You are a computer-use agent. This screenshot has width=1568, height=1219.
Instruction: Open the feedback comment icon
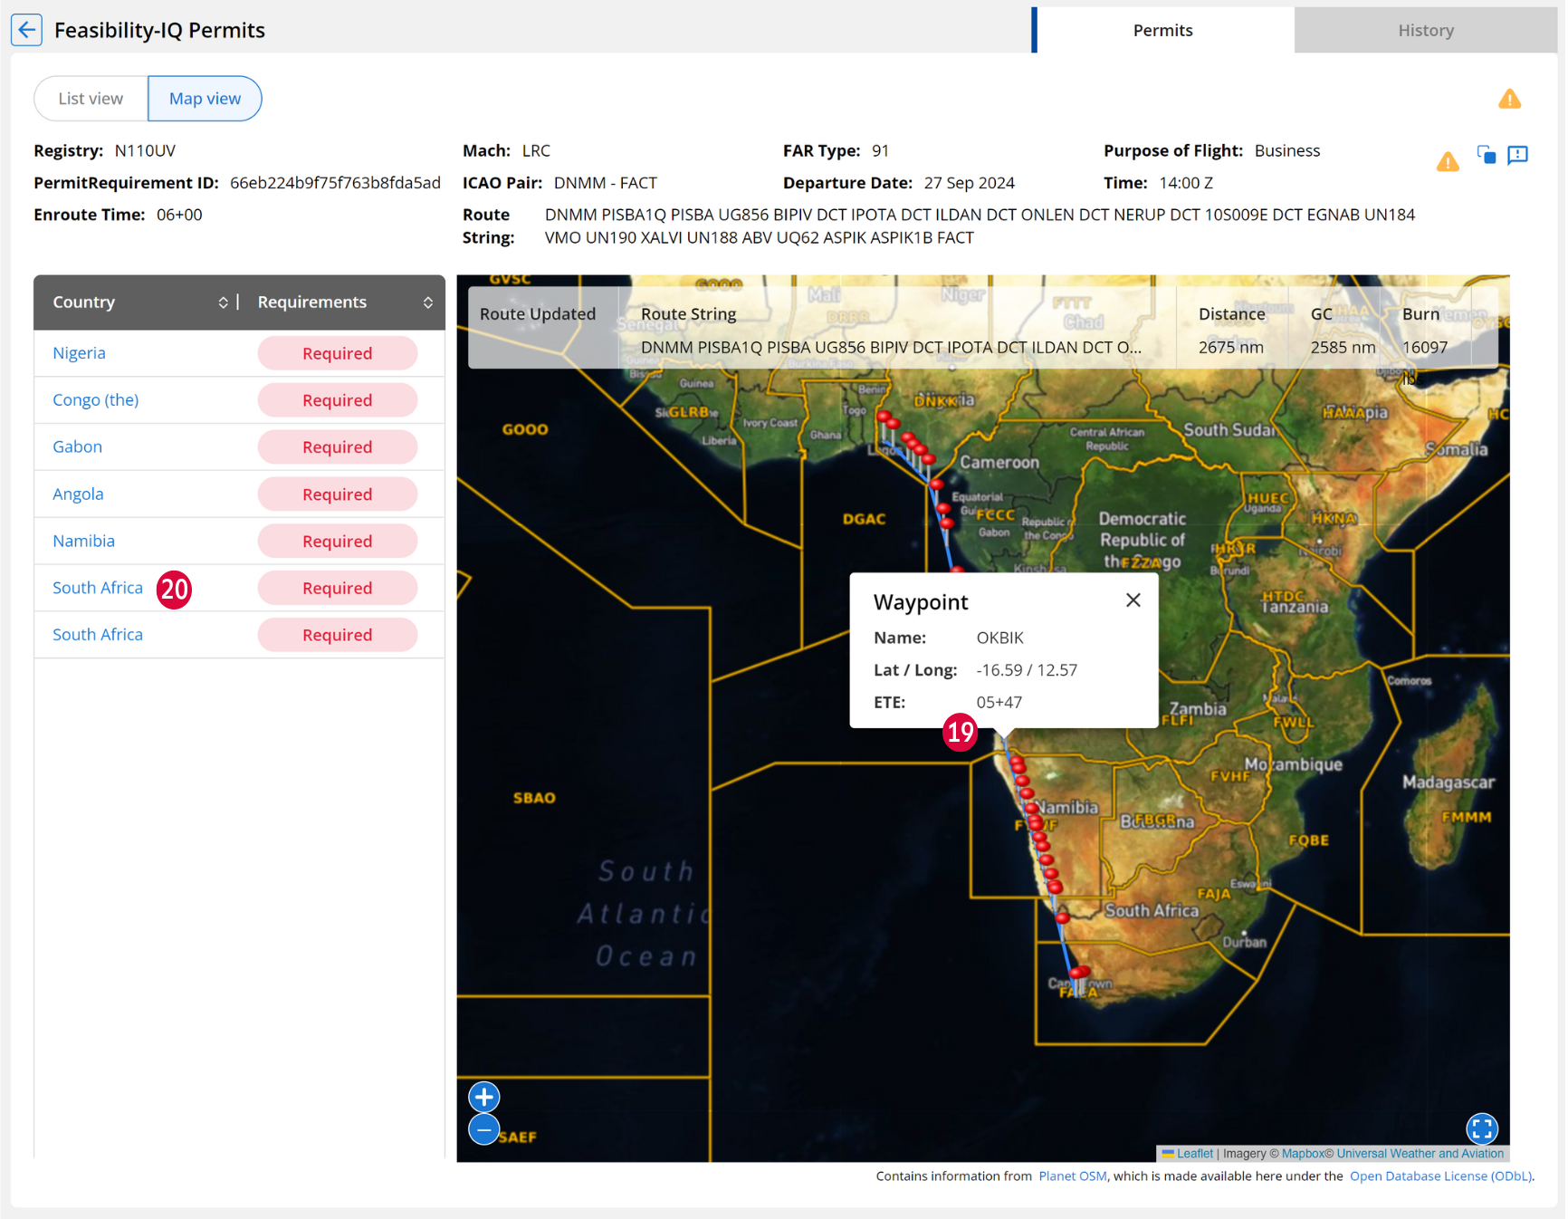[1518, 155]
